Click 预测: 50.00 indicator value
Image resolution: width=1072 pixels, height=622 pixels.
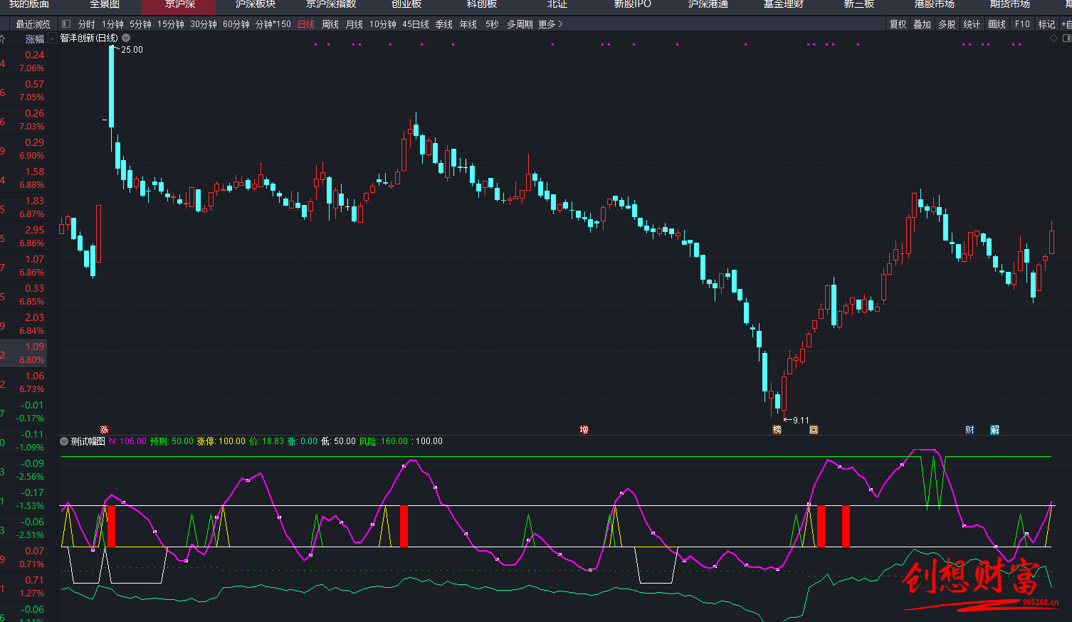coord(172,441)
